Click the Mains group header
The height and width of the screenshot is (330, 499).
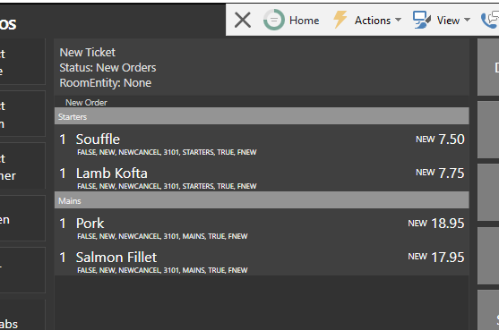pyautogui.click(x=262, y=200)
